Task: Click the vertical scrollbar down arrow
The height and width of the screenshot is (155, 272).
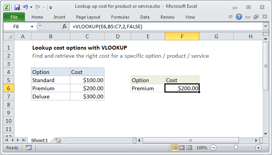Action: (265, 134)
